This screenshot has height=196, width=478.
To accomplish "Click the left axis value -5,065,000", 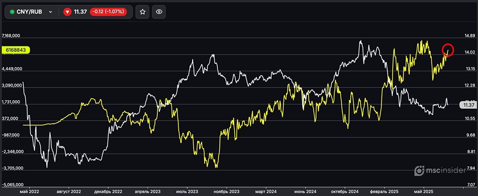I will pos(11,185).
